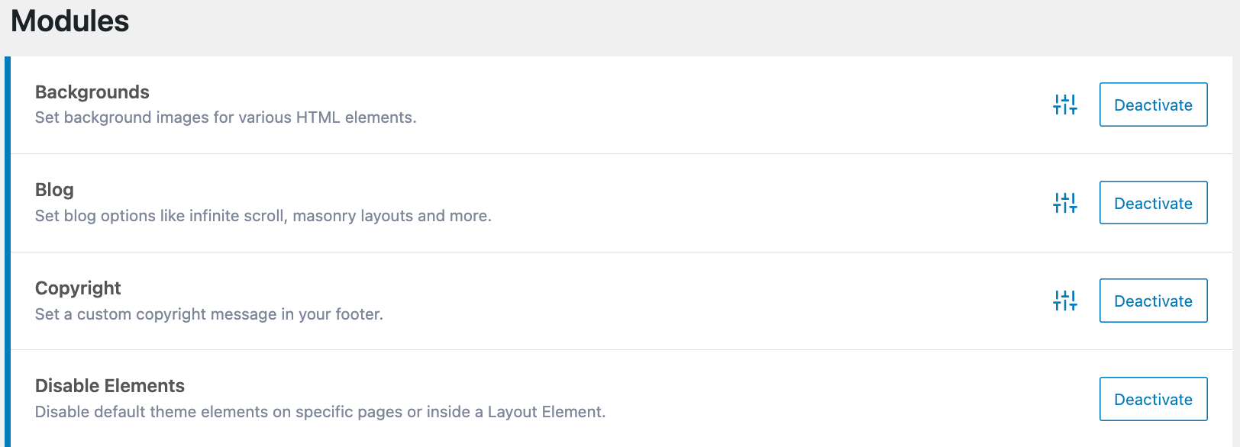Deactivate the Disable Elements module
Viewport: 1240px width, 447px height.
click(1153, 399)
